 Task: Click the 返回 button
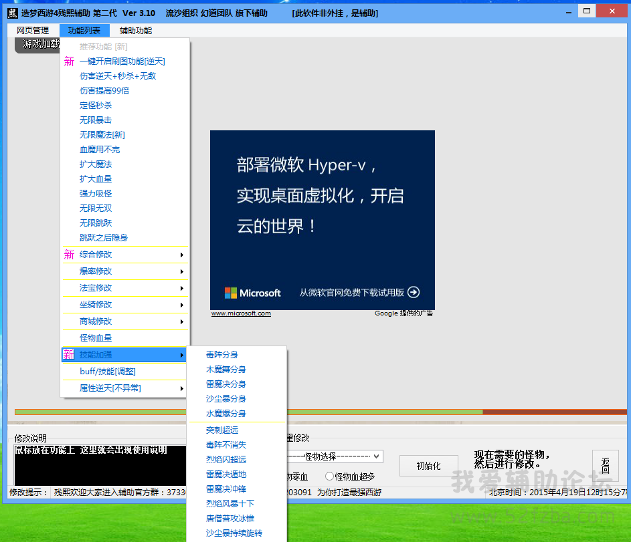[606, 466]
